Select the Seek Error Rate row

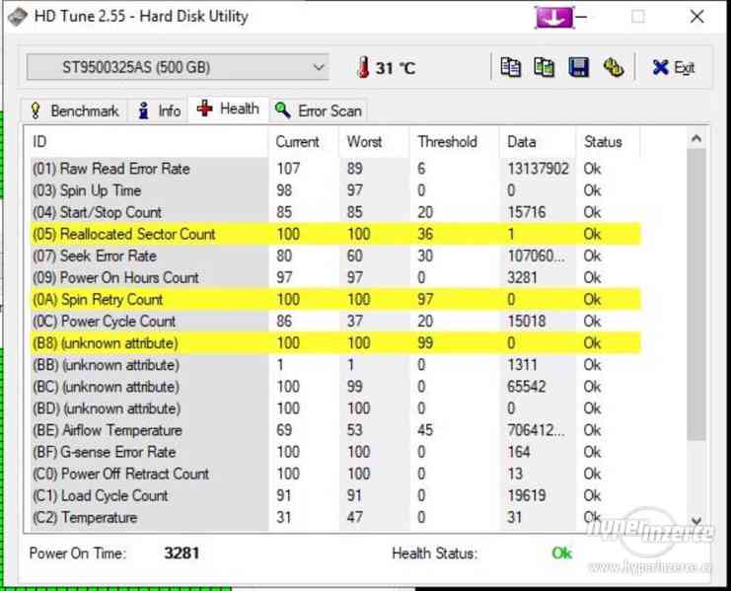tap(335, 256)
